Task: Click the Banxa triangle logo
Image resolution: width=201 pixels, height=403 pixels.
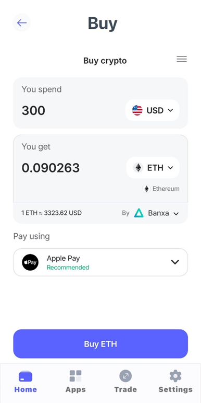Action: pos(139,213)
